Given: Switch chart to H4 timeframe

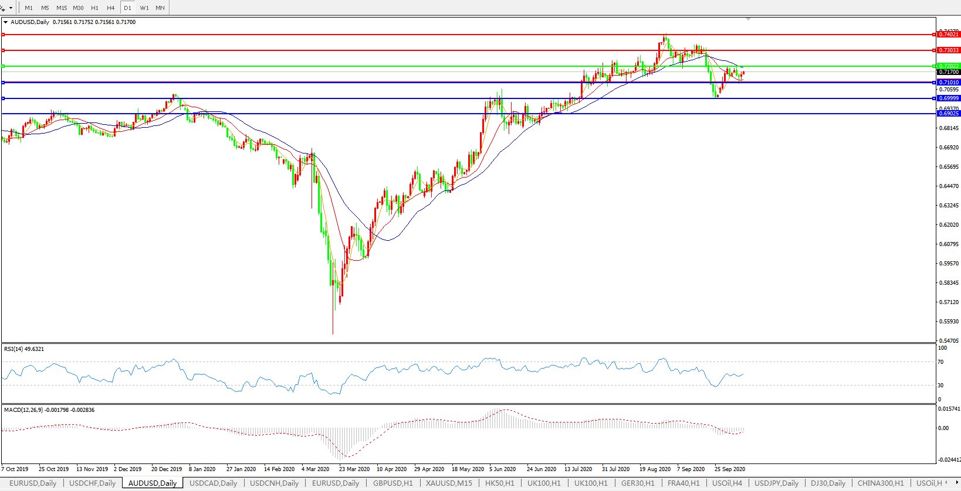Looking at the screenshot, I should (x=111, y=8).
